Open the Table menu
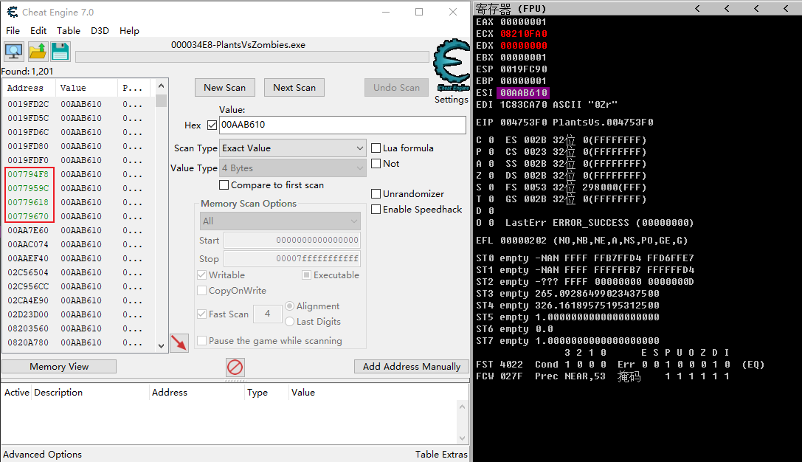Screen dimensions: 802x462 pos(69,31)
